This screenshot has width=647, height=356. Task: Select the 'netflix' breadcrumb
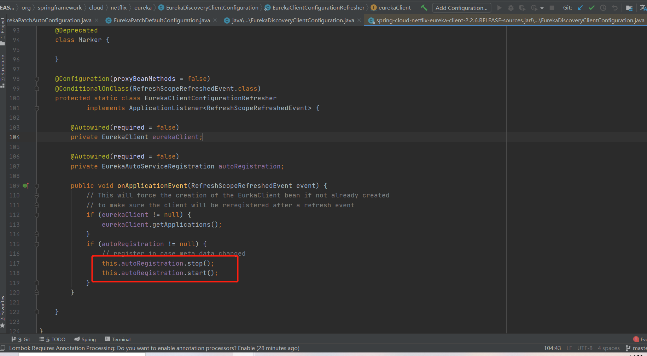click(118, 8)
